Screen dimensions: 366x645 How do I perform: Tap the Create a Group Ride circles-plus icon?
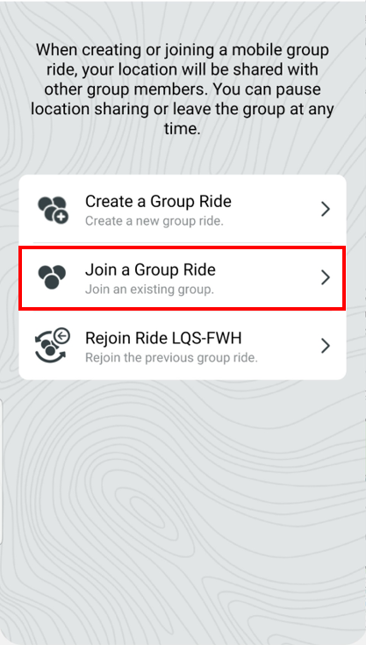click(53, 210)
